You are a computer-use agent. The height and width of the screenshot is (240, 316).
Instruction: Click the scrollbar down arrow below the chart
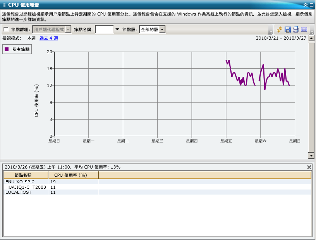point(311,156)
